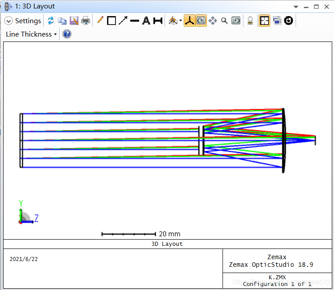334x290 pixels.
Task: Minimize the 3D Layout window
Action: tap(306, 7)
